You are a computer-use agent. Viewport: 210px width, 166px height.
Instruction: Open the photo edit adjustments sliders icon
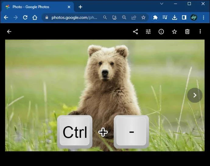tap(148, 32)
